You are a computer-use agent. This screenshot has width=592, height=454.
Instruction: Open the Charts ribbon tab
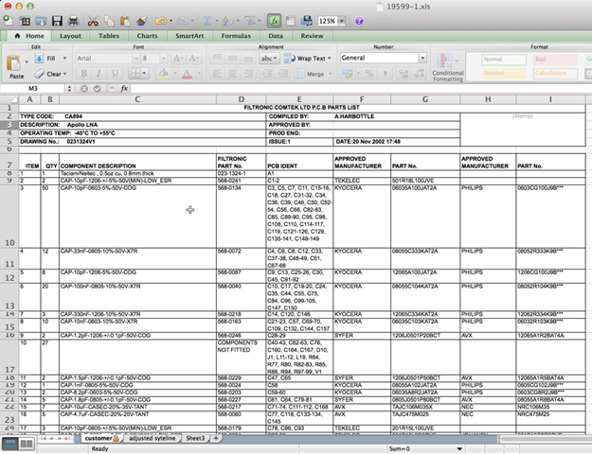tap(147, 36)
